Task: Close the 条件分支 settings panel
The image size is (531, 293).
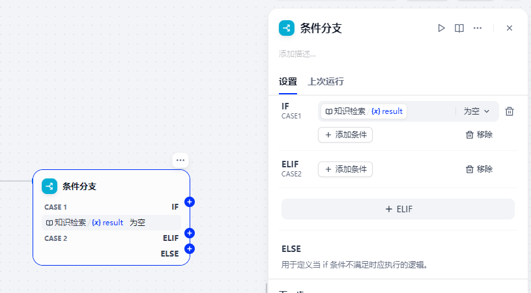Action: (509, 28)
